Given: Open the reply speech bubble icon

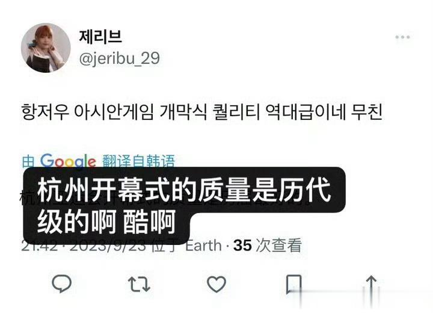Looking at the screenshot, I should (61, 284).
